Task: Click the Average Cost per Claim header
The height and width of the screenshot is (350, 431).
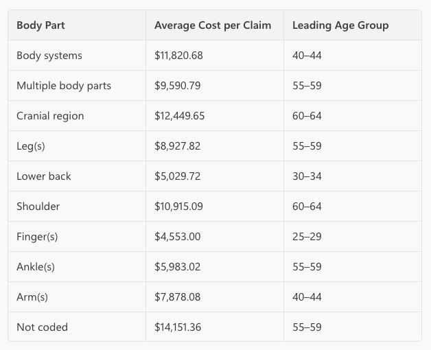Action: click(213, 25)
